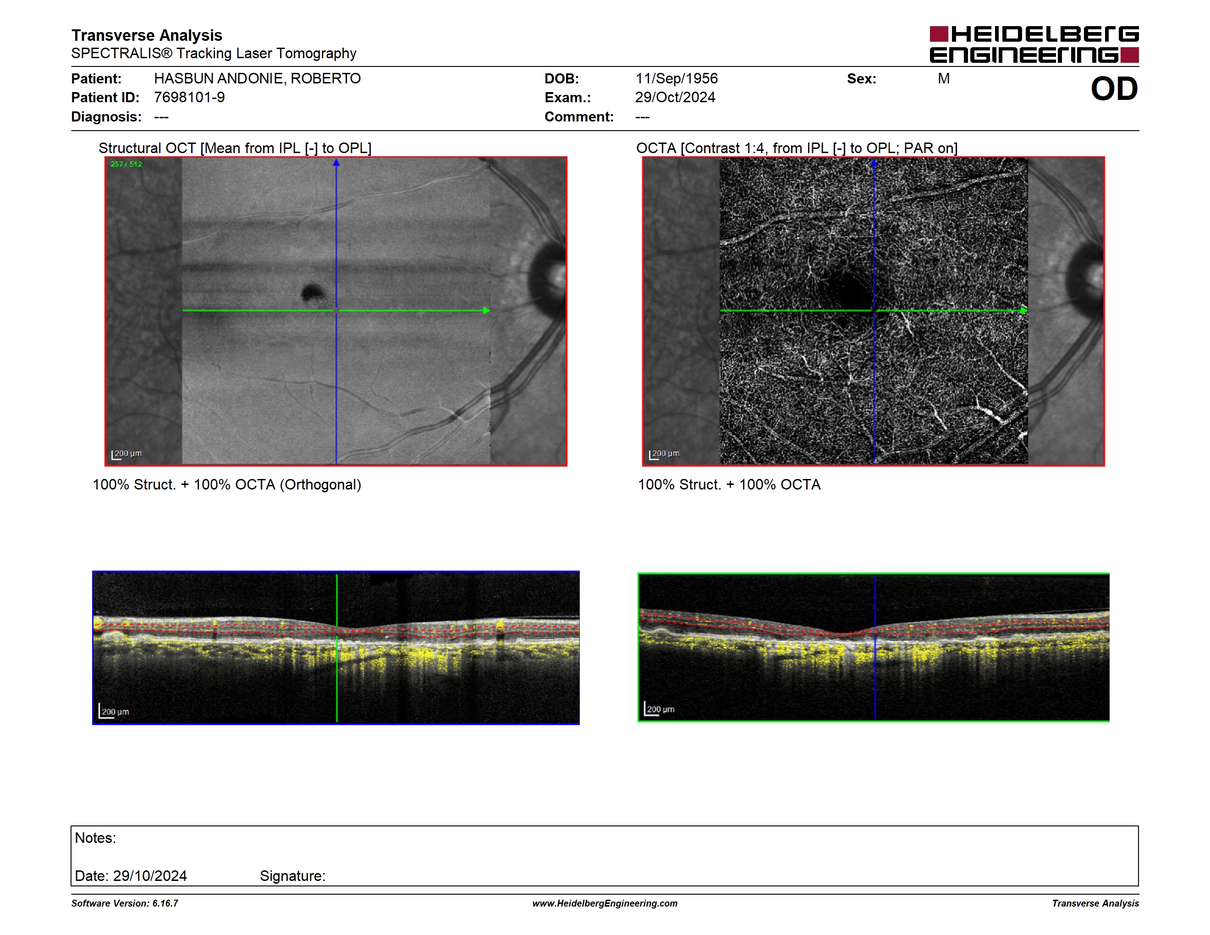The height and width of the screenshot is (935, 1210).
Task: Click the vertical green line in blue-bordered B-scan
Action: click(x=337, y=648)
